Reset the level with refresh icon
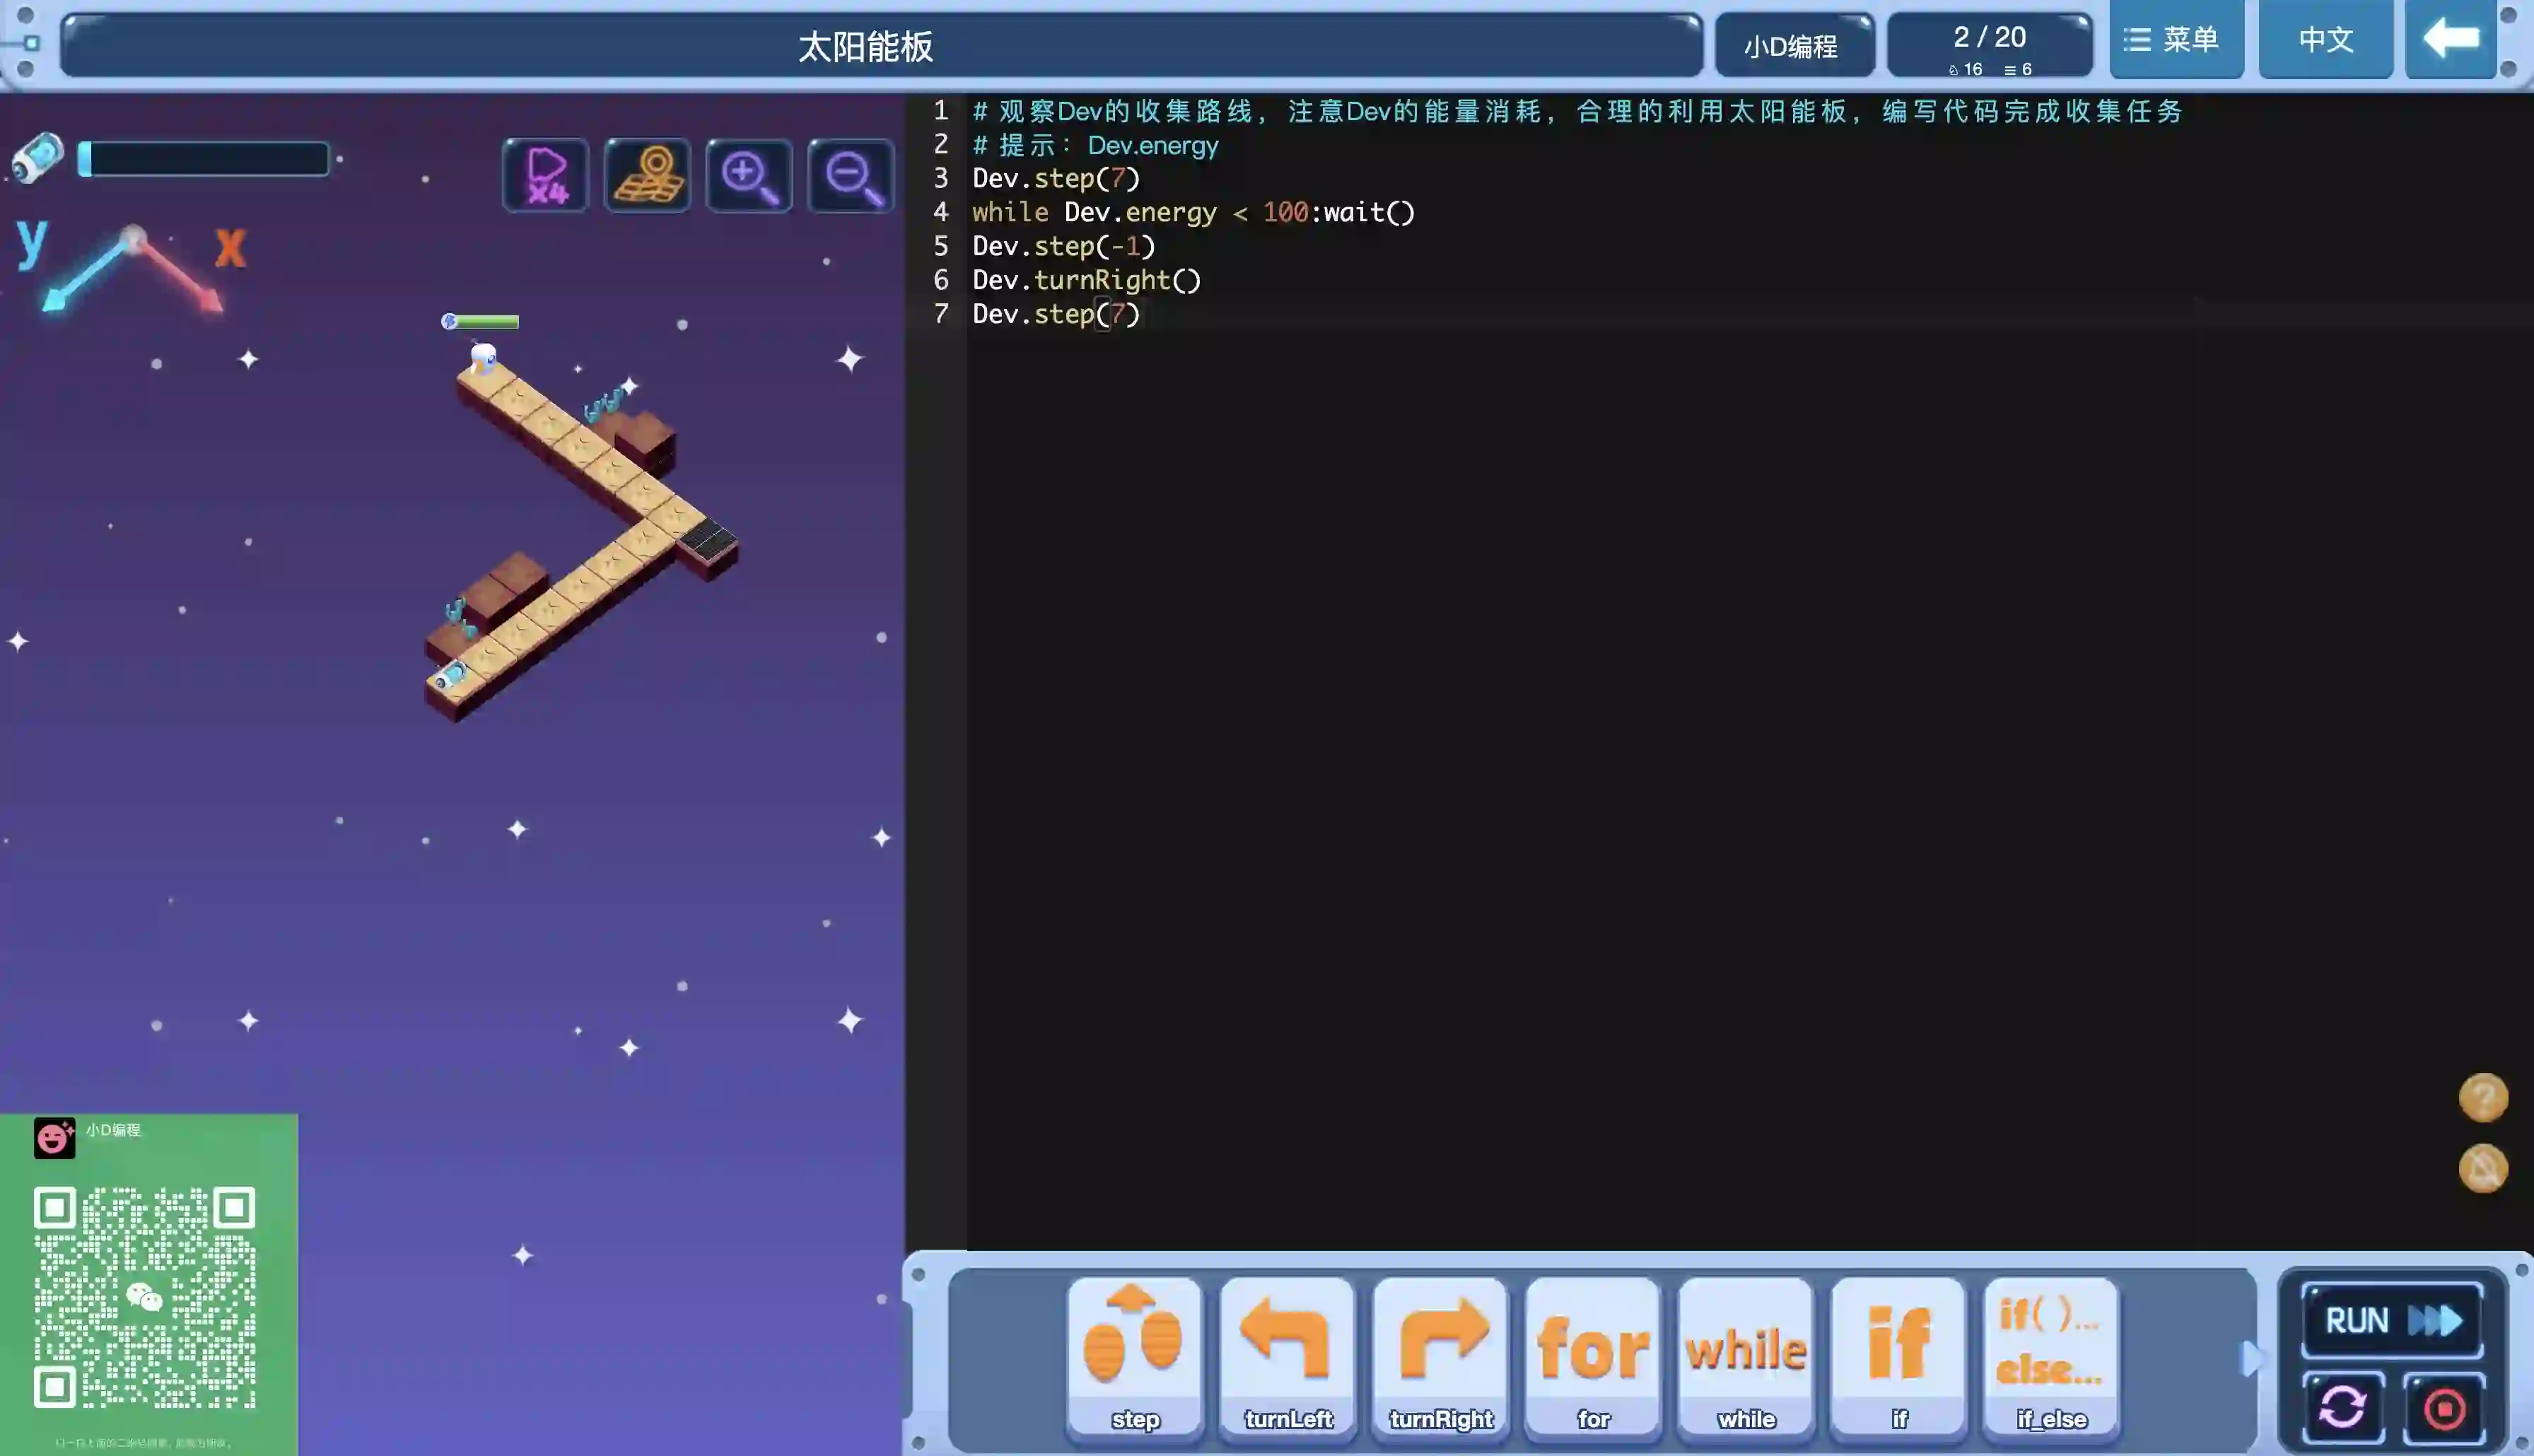The height and width of the screenshot is (1456, 2534). pos(2343,1408)
